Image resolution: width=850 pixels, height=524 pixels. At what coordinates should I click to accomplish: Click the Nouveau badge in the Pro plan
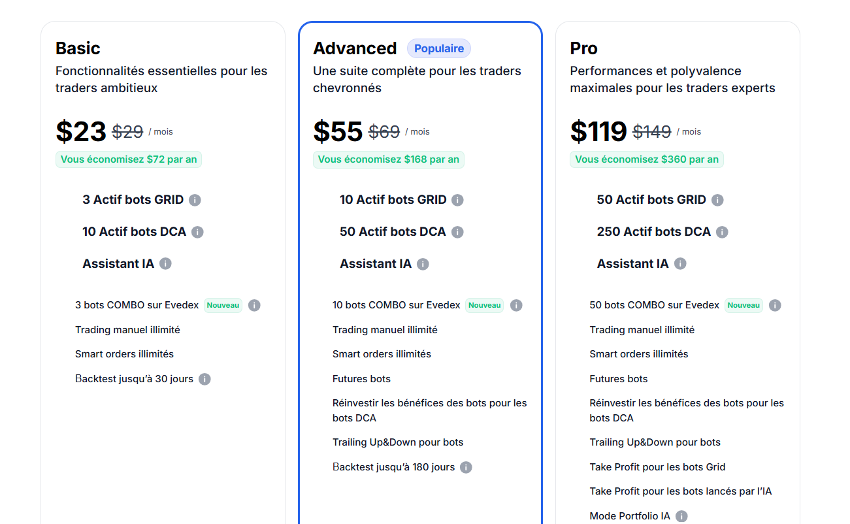tap(744, 305)
